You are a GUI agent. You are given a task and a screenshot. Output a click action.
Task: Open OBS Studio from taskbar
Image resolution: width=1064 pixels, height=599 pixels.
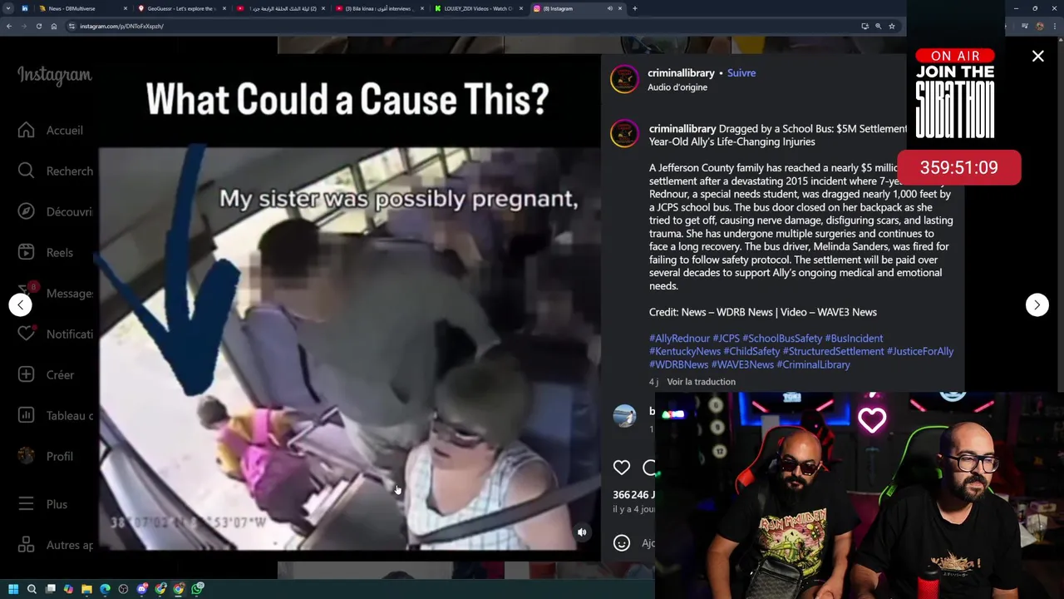[123, 589]
